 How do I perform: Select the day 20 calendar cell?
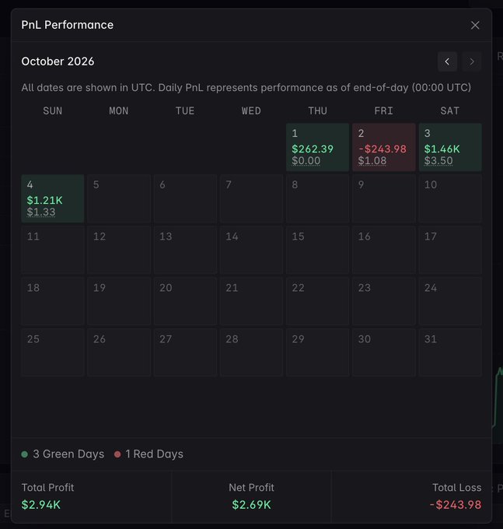[x=185, y=301]
